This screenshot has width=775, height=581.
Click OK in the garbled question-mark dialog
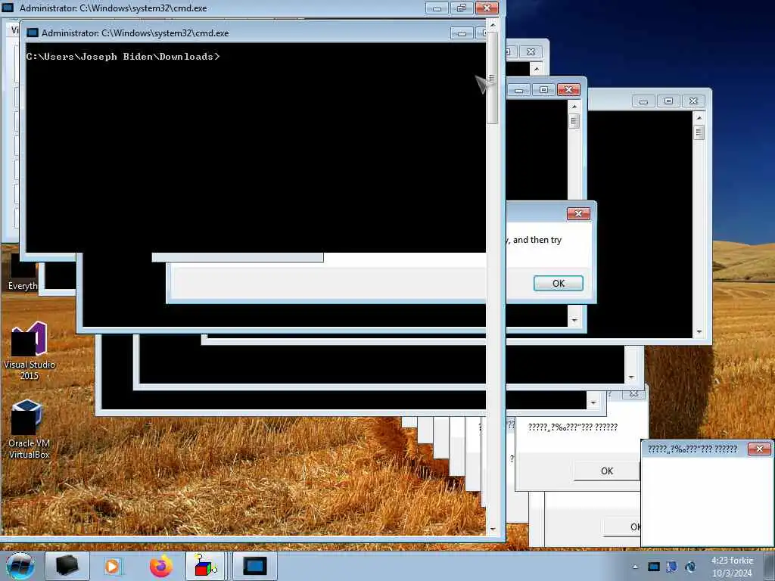point(606,471)
